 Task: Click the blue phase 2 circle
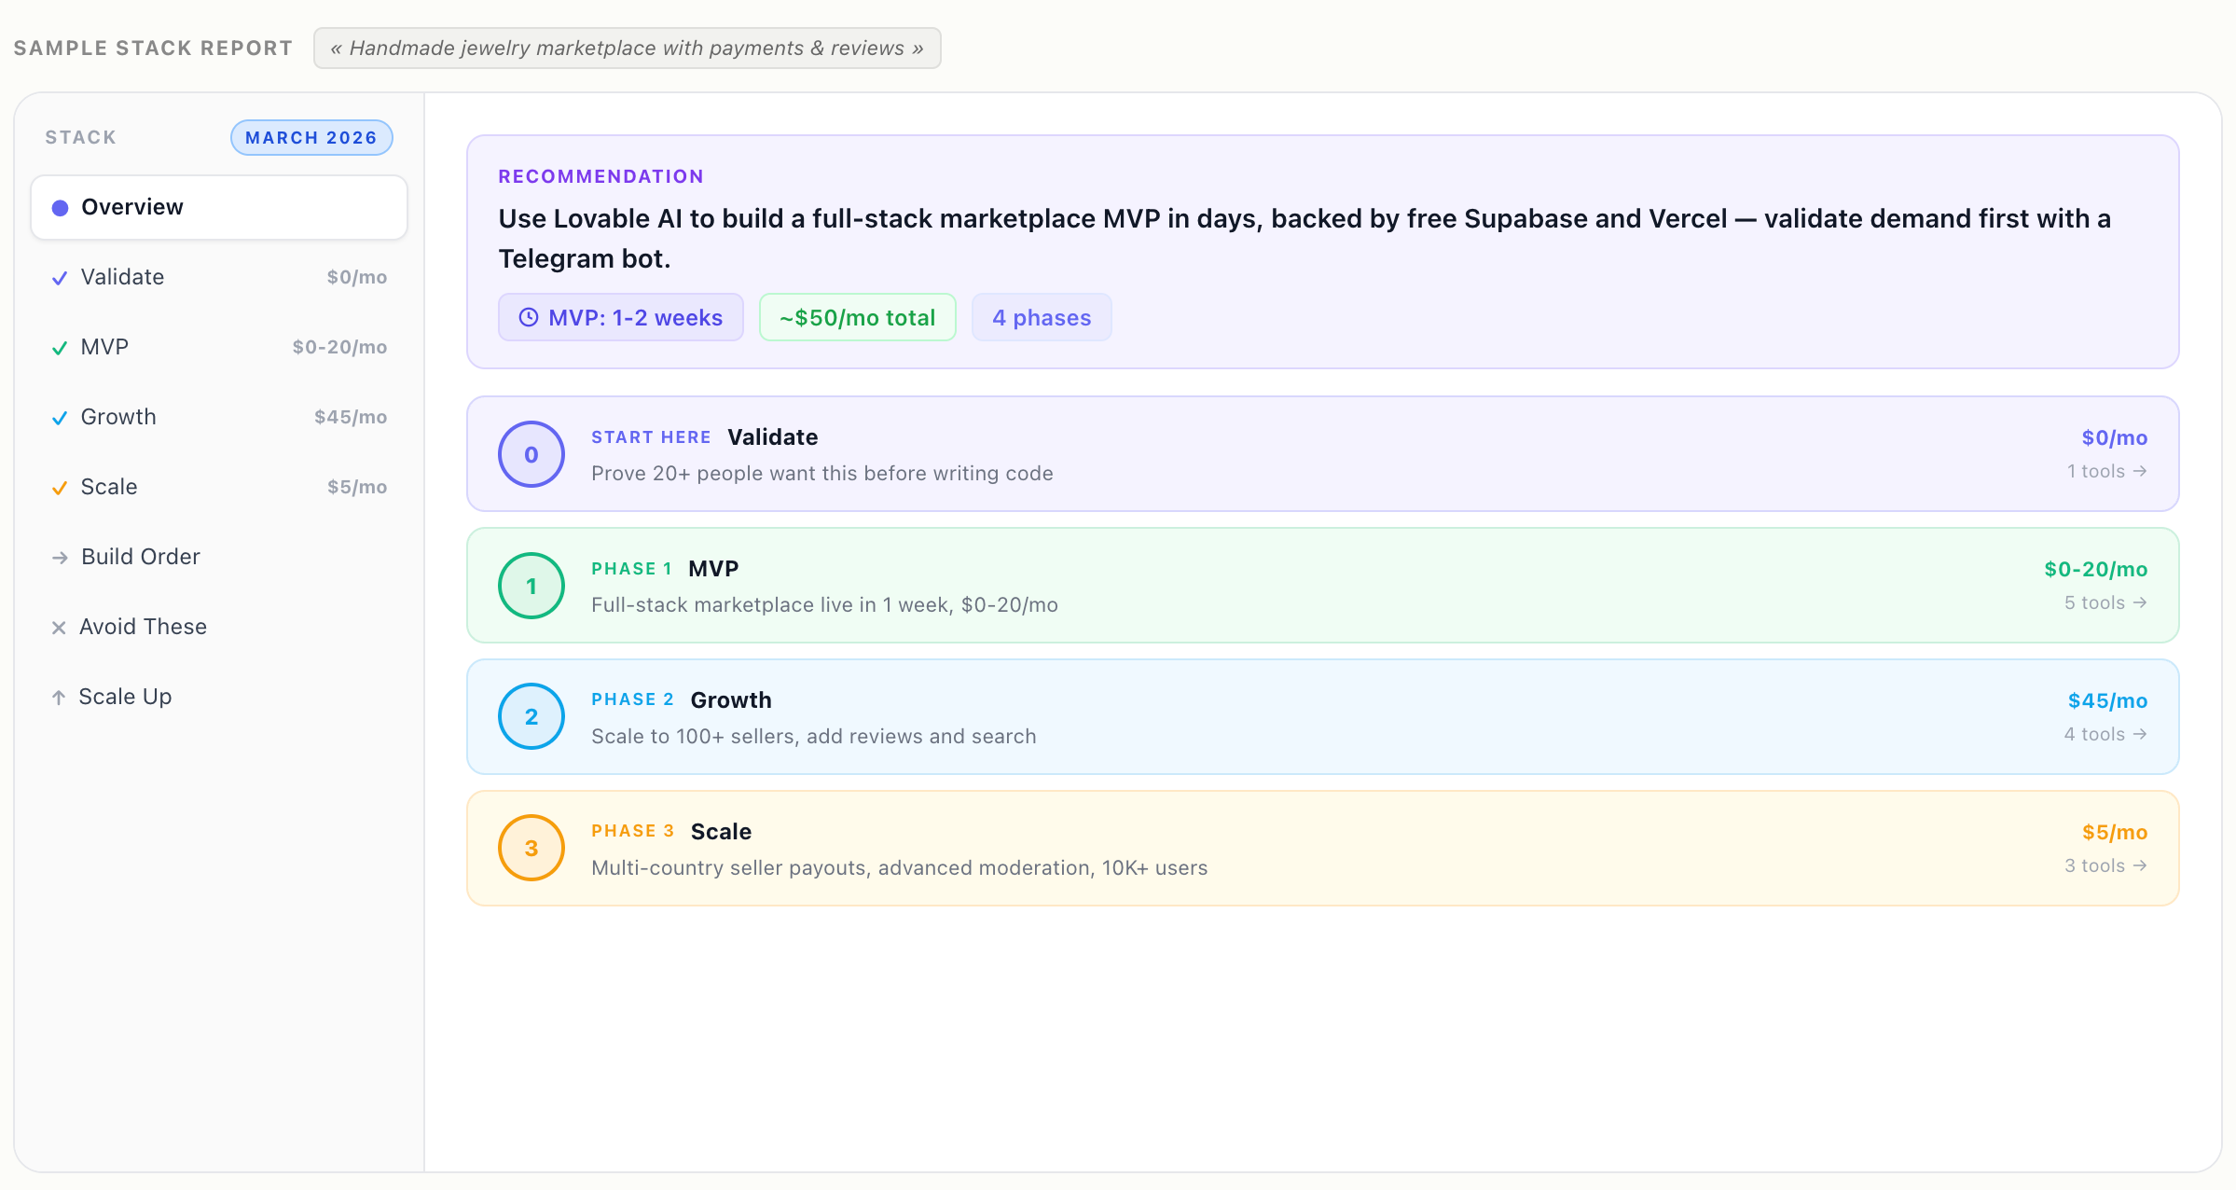(531, 716)
